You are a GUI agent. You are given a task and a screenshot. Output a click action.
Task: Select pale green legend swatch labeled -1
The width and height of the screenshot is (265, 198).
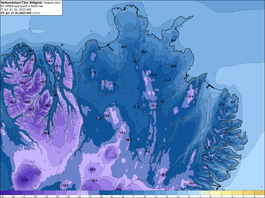coord(204,193)
